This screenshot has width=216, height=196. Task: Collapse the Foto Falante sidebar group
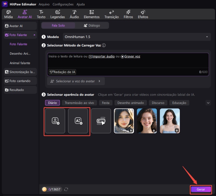[34, 35]
